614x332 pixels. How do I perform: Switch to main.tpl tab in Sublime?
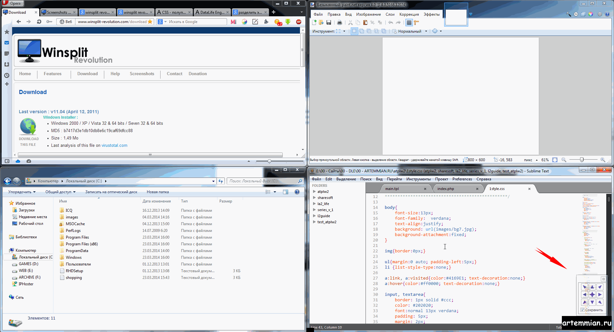[x=405, y=189]
